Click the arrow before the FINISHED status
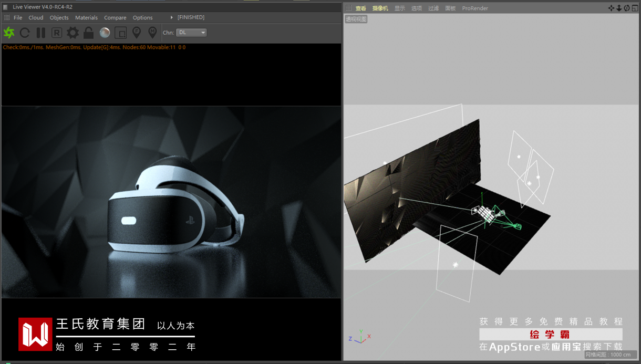641x364 pixels. [172, 17]
